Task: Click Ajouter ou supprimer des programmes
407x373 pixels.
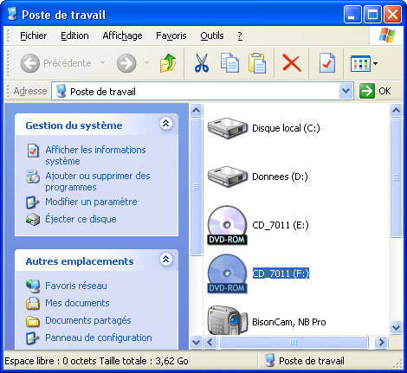Action: [x=98, y=181]
